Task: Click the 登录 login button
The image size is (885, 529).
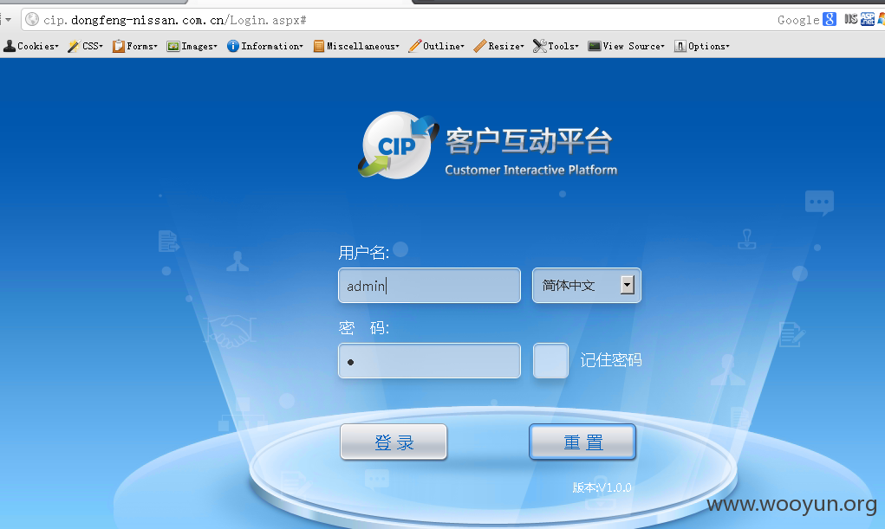Action: point(394,442)
